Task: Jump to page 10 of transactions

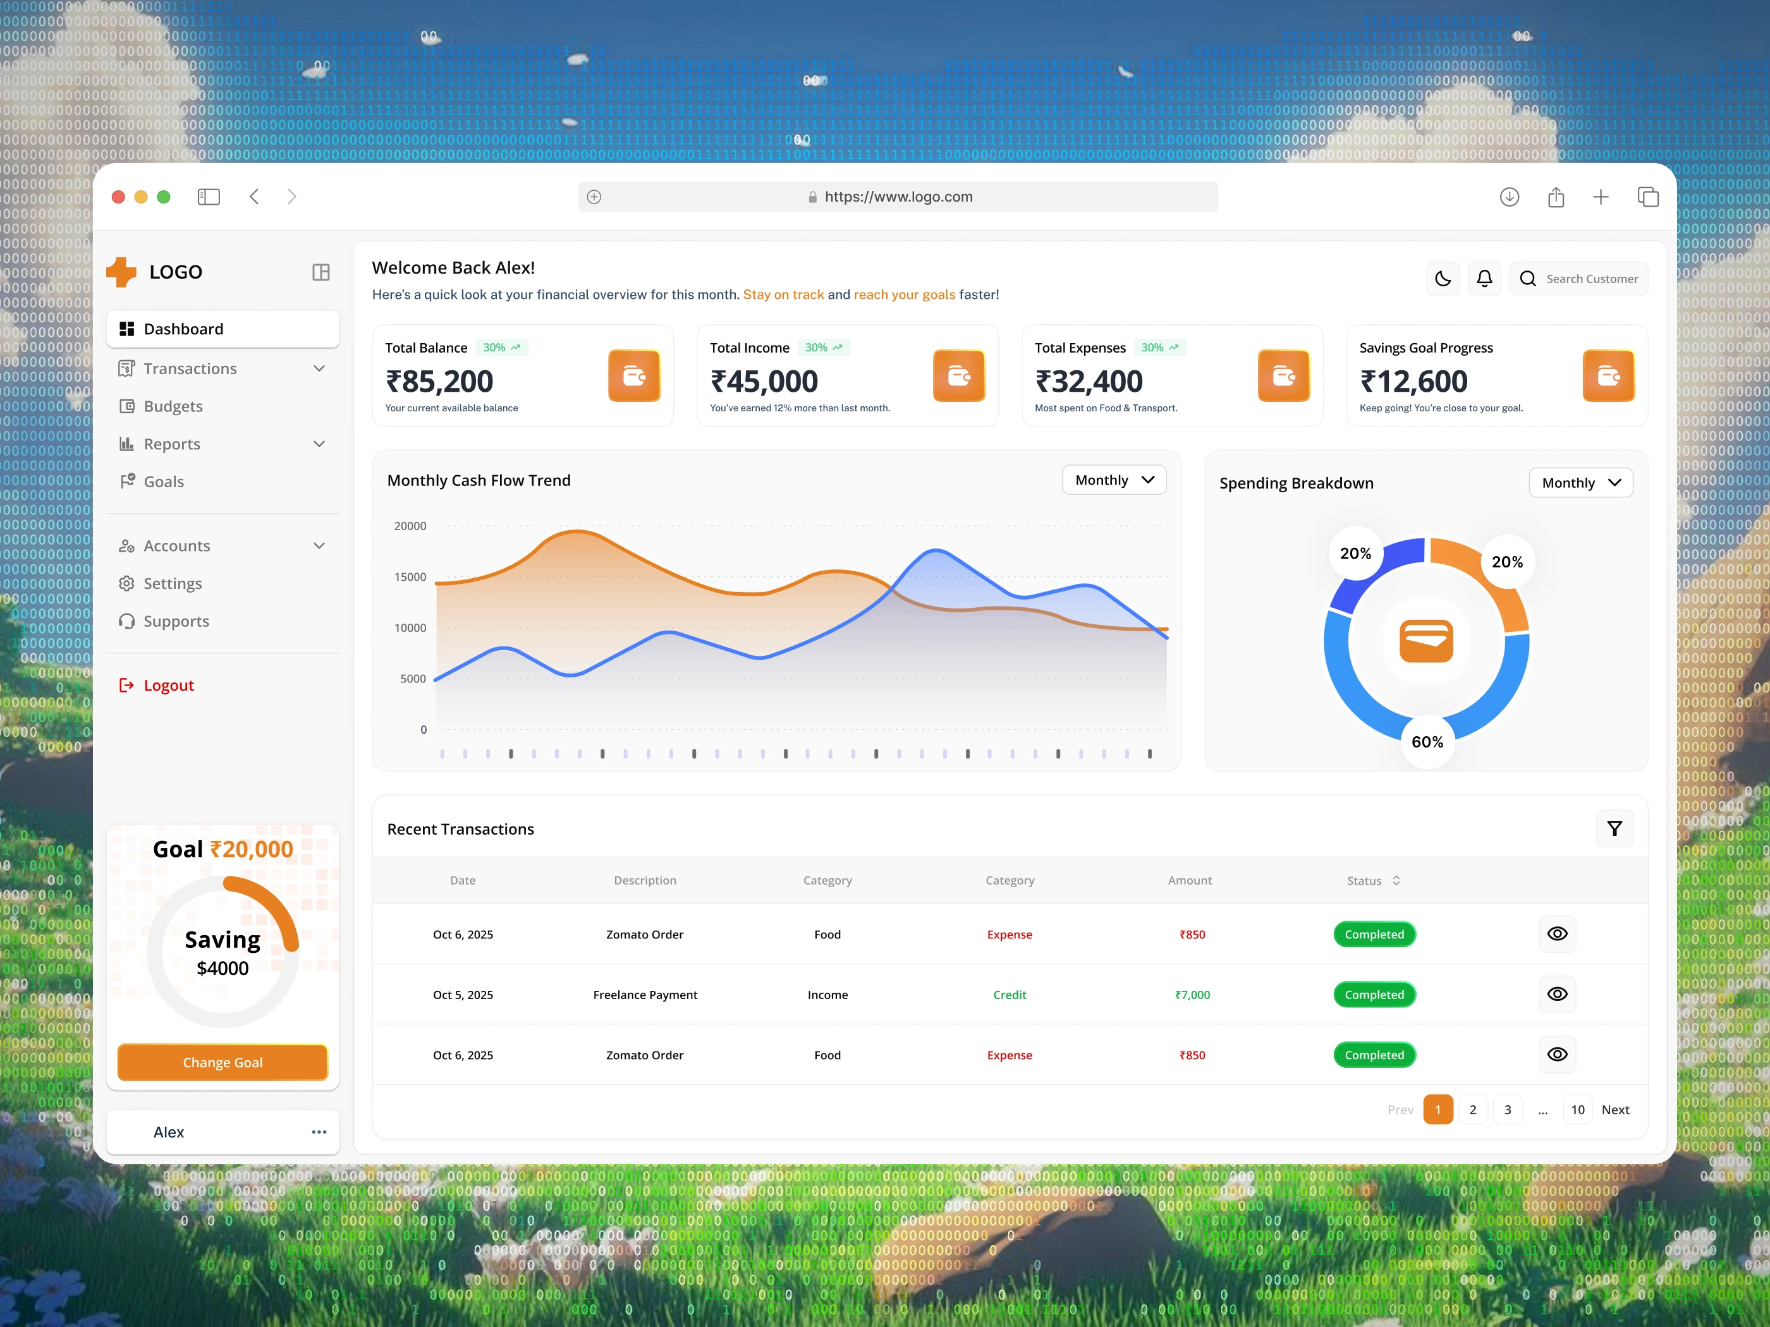Action: click(x=1577, y=1110)
